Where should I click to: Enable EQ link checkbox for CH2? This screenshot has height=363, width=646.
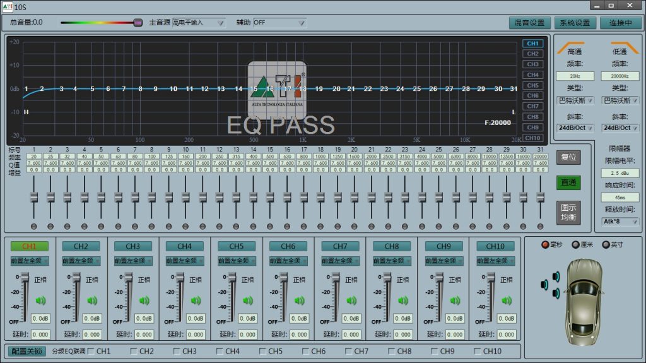(134, 351)
